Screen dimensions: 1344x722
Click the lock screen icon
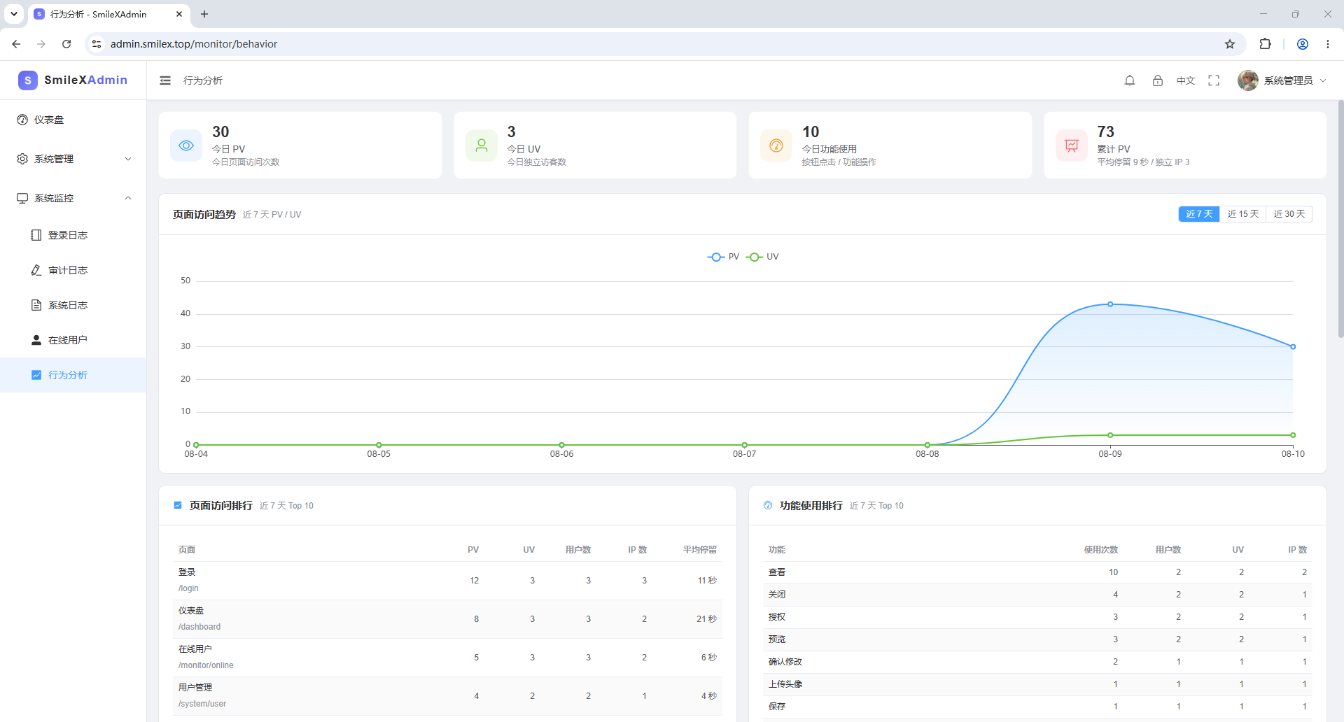click(x=1158, y=80)
